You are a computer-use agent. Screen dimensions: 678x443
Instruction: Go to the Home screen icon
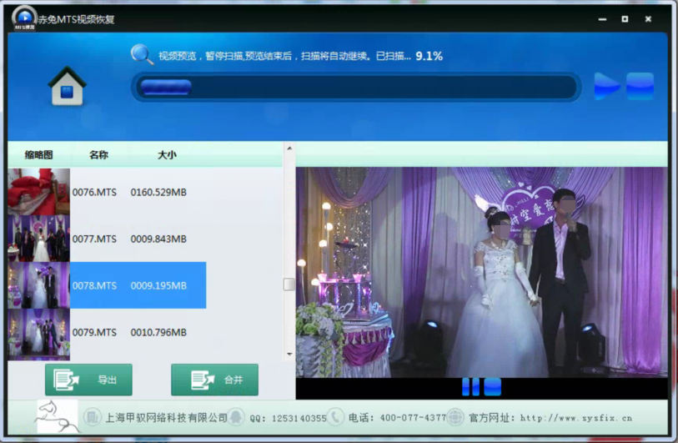[68, 86]
